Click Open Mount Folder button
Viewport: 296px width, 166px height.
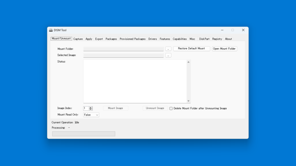tap(224, 49)
